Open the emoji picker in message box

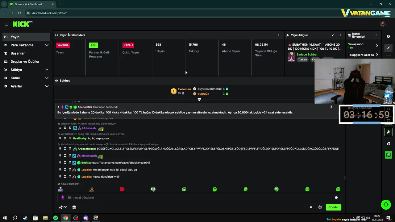point(336,198)
